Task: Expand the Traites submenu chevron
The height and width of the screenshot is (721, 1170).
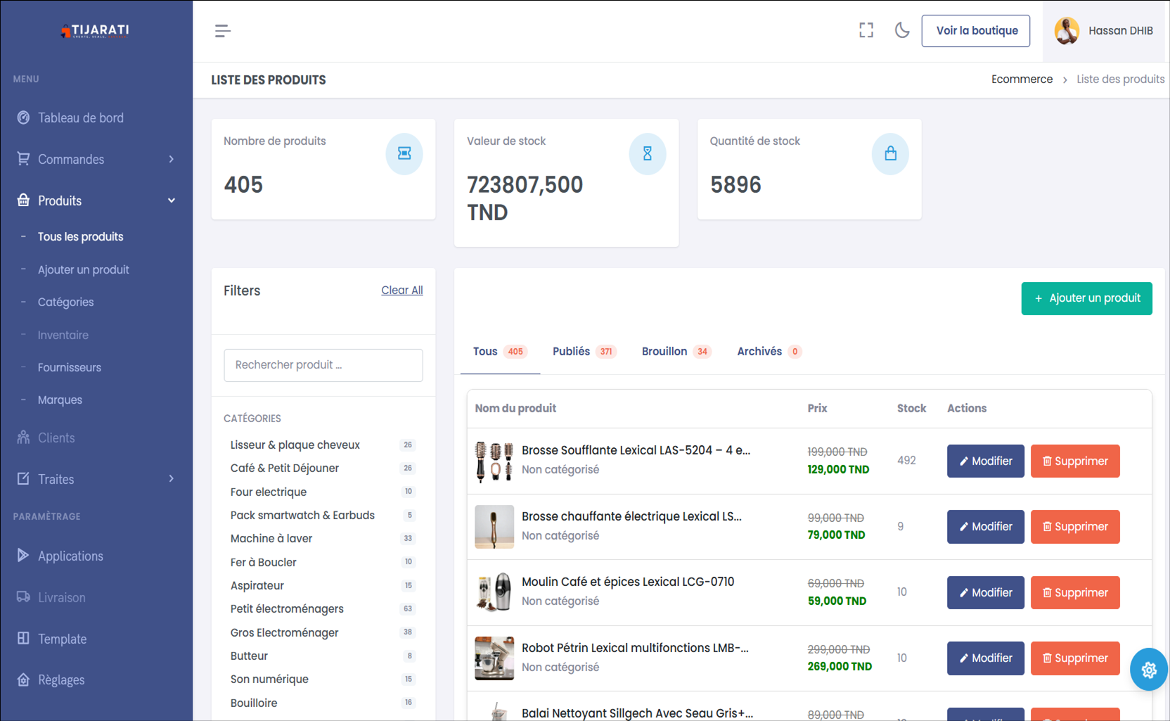Action: [x=172, y=479]
